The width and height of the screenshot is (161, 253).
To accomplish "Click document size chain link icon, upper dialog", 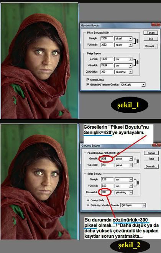I will tap(138, 62).
